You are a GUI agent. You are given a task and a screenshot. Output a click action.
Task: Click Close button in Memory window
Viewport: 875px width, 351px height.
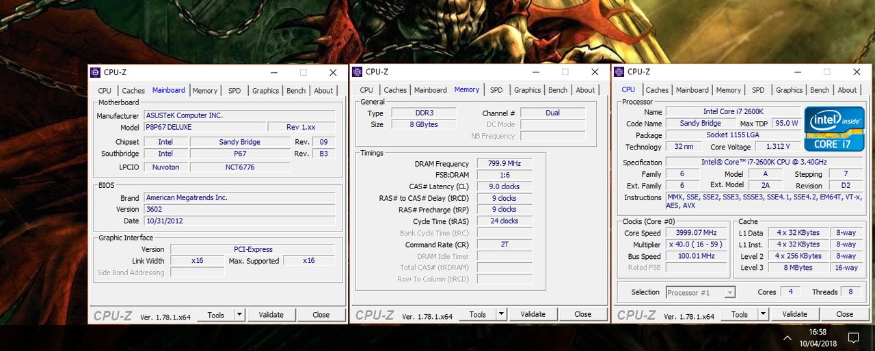pos(583,315)
